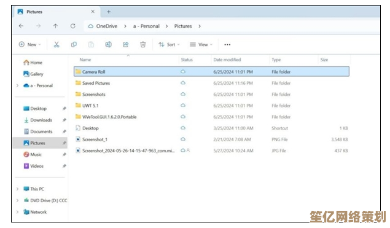Sort by the Status column header
Viewport: 390px width, 228px height.
(187, 60)
